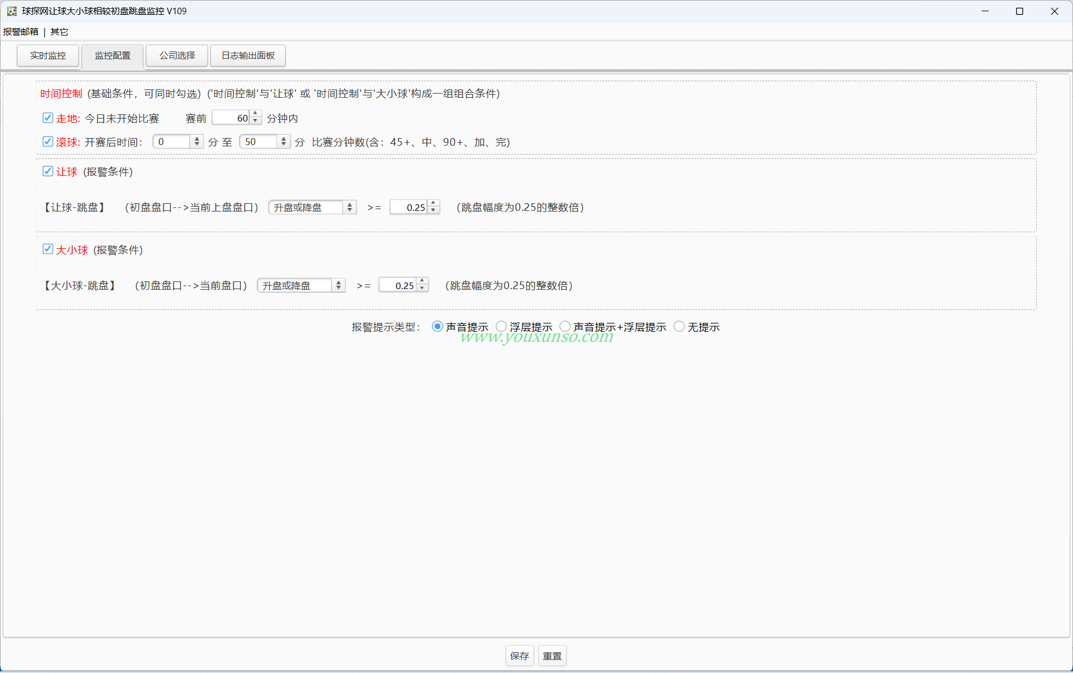This screenshot has height=673, width=1073.
Task: Click the 滚球 end time field showing 50
Action: tap(259, 142)
